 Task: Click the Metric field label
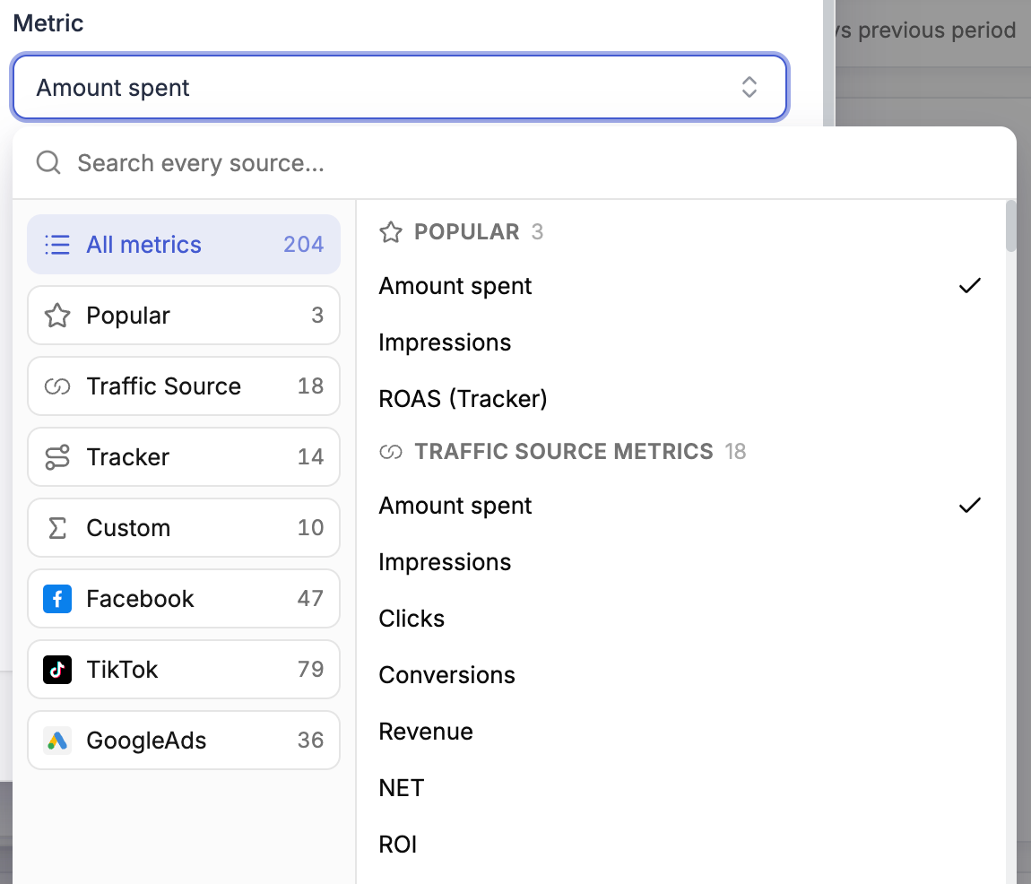[x=48, y=23]
